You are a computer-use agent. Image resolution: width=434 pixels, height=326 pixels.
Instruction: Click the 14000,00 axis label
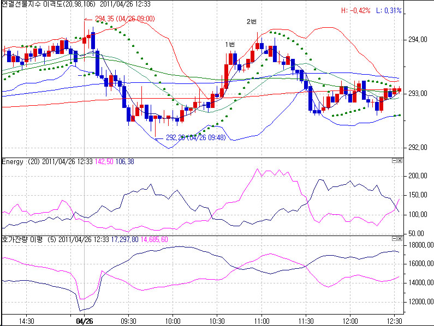pyautogui.click(x=420, y=283)
